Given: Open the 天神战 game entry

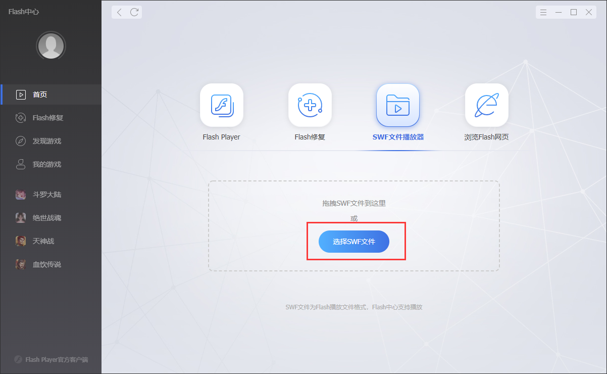Looking at the screenshot, I should (x=43, y=241).
